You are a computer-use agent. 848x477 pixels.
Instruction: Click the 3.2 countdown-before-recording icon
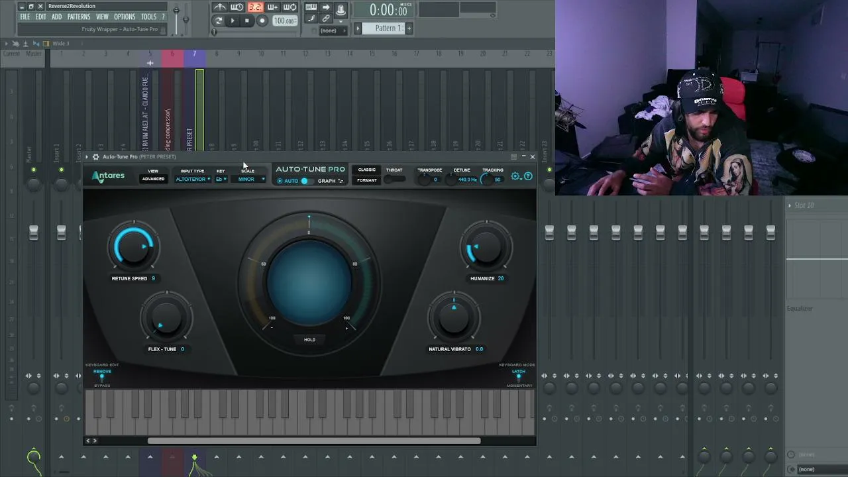[x=254, y=7]
